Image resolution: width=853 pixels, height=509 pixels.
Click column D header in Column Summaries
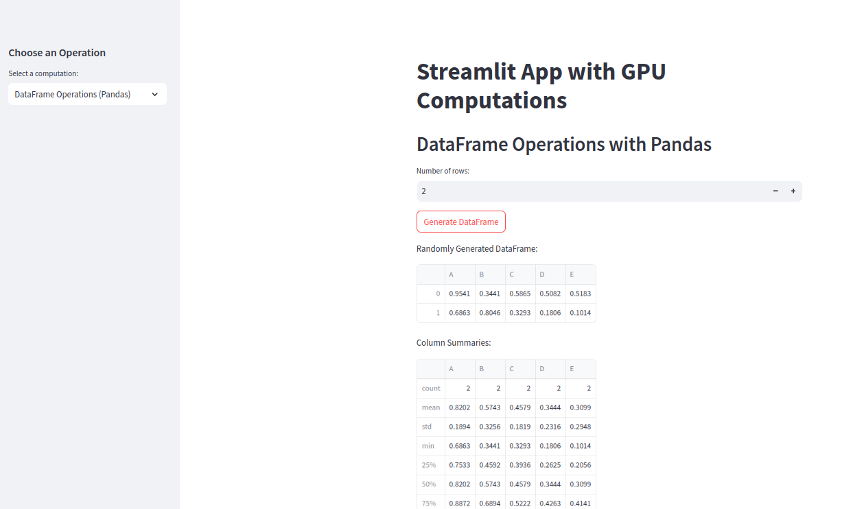click(550, 369)
